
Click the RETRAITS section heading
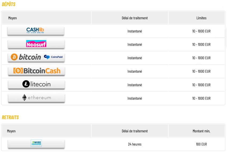coord(10,117)
